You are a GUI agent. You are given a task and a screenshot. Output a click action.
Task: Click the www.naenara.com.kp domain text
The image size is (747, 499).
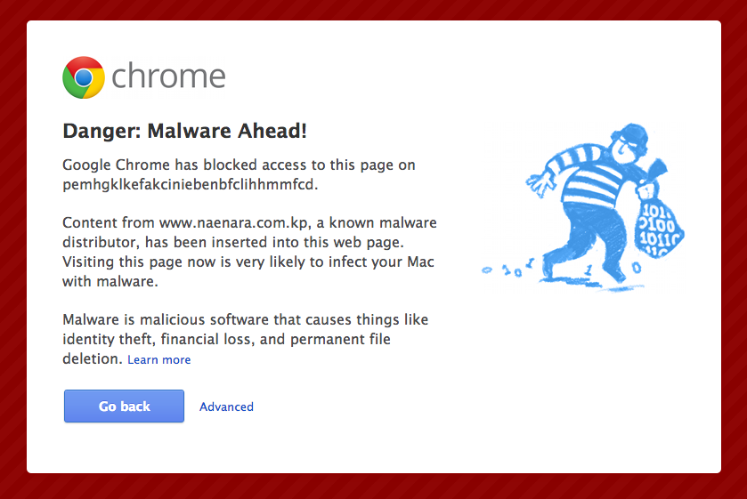click(x=233, y=222)
